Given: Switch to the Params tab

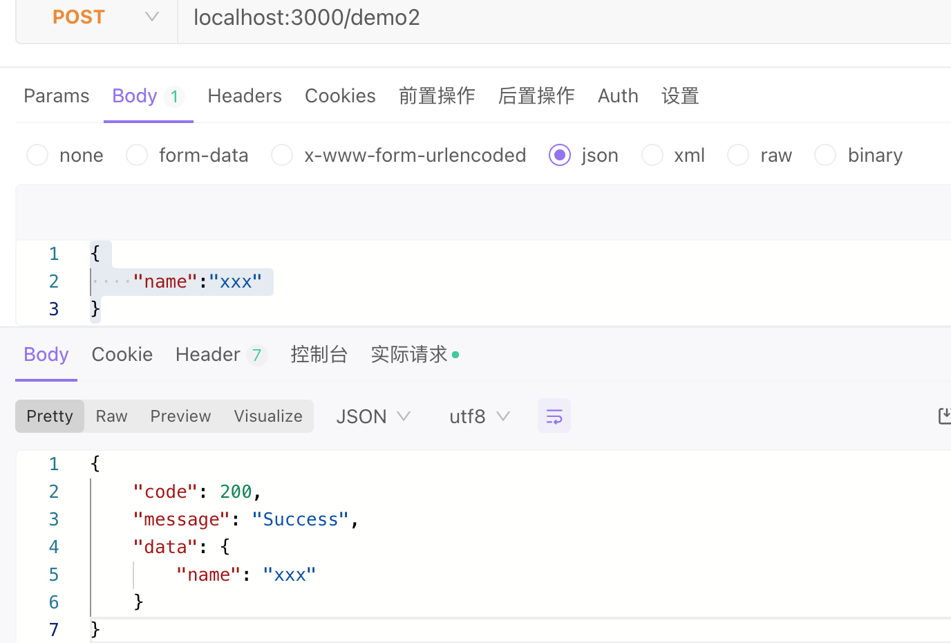Looking at the screenshot, I should (x=57, y=95).
